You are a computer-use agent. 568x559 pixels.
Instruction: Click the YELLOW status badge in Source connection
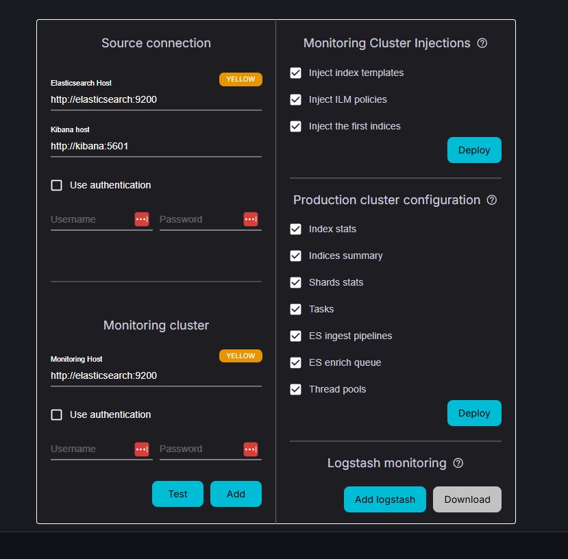tap(240, 79)
